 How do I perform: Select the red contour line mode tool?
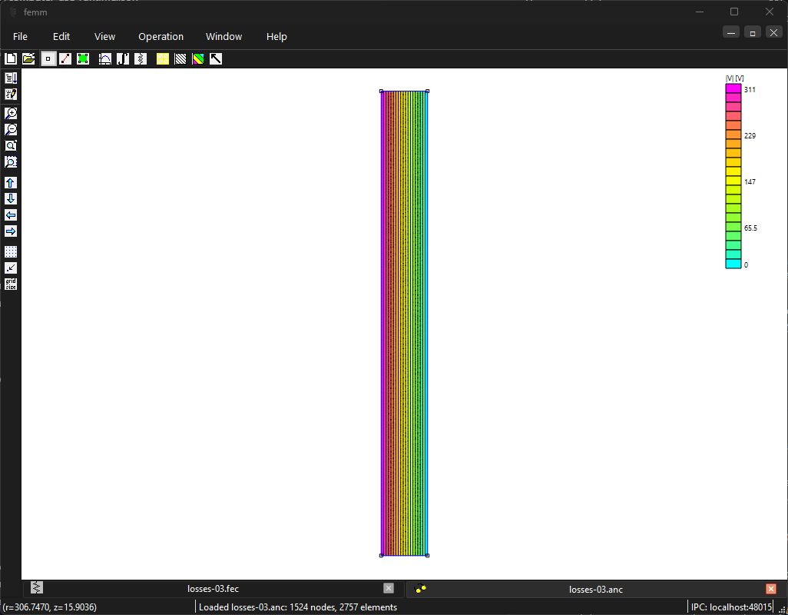pyautogui.click(x=65, y=59)
